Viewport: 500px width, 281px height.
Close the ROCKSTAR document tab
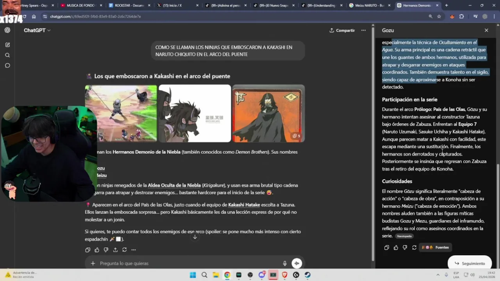(148, 5)
